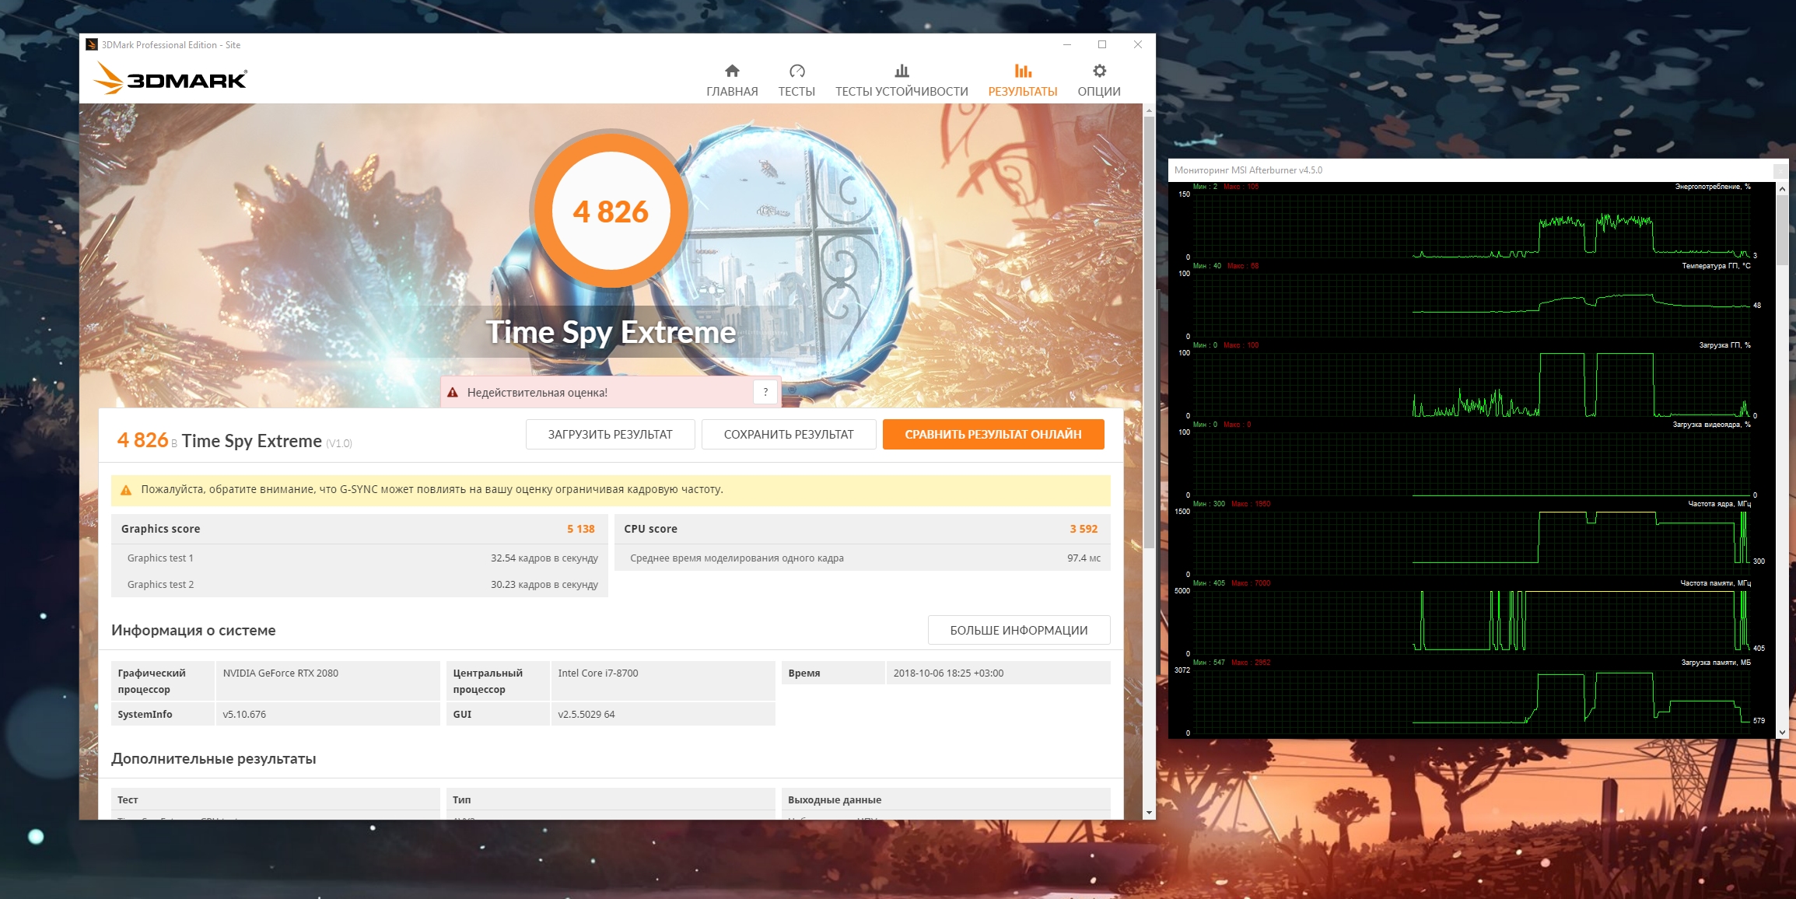The height and width of the screenshot is (899, 1796).
Task: Click the ОПЦИИ gear icon
Action: pyautogui.click(x=1098, y=72)
